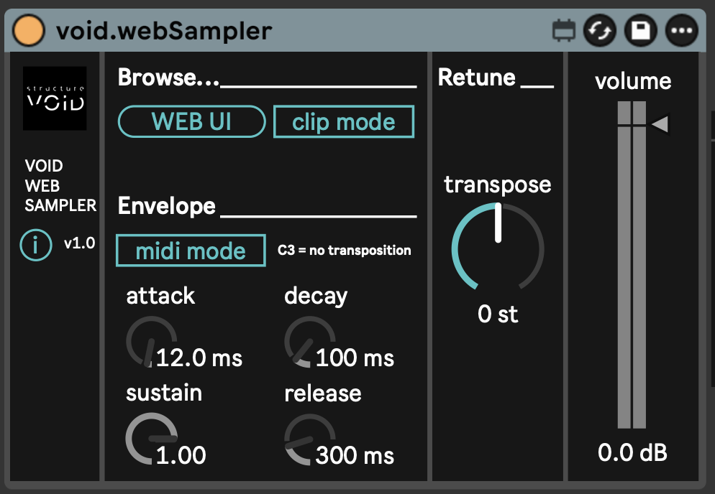
Task: Open the three-dot device options menu
Action: [680, 30]
